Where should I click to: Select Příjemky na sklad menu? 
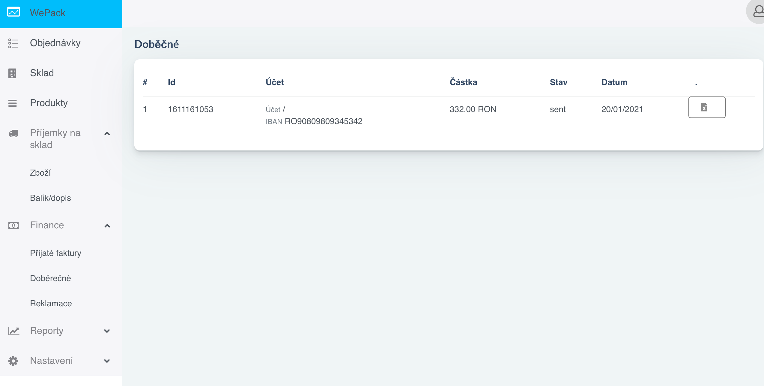(x=55, y=139)
